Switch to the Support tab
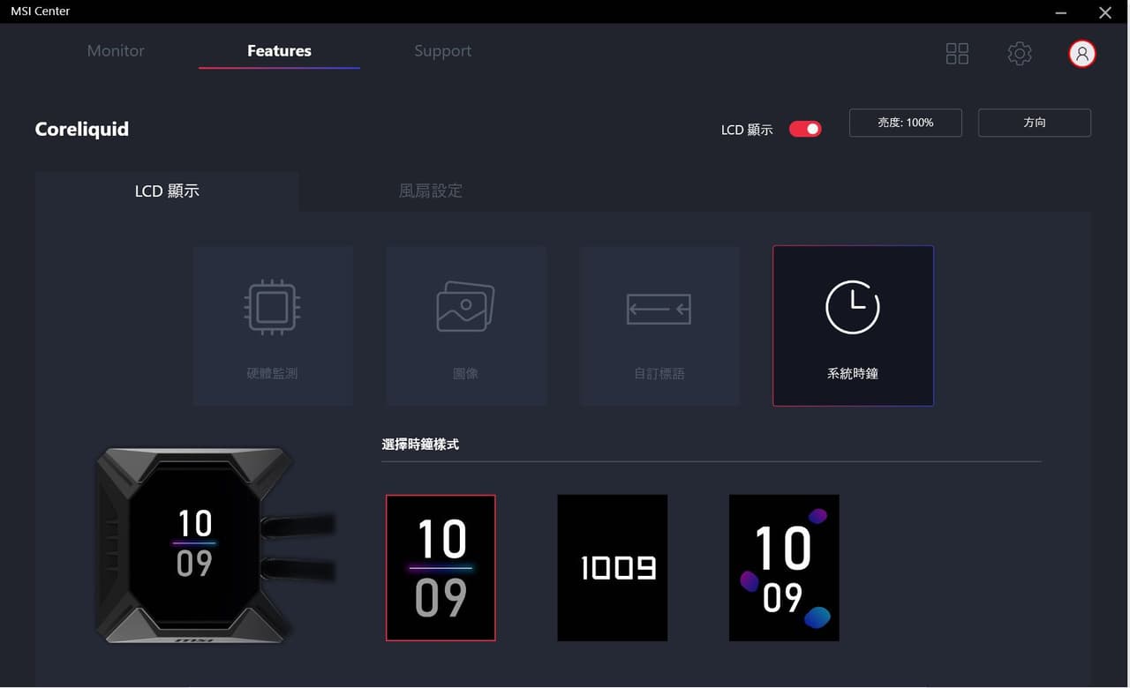1130x688 pixels. point(442,51)
